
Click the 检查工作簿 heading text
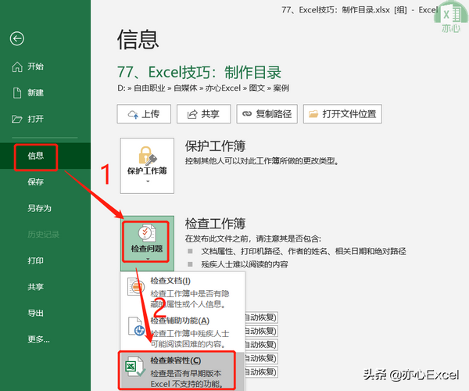216,224
